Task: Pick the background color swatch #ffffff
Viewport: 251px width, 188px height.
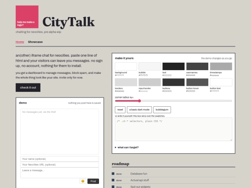Action: (x=126, y=66)
